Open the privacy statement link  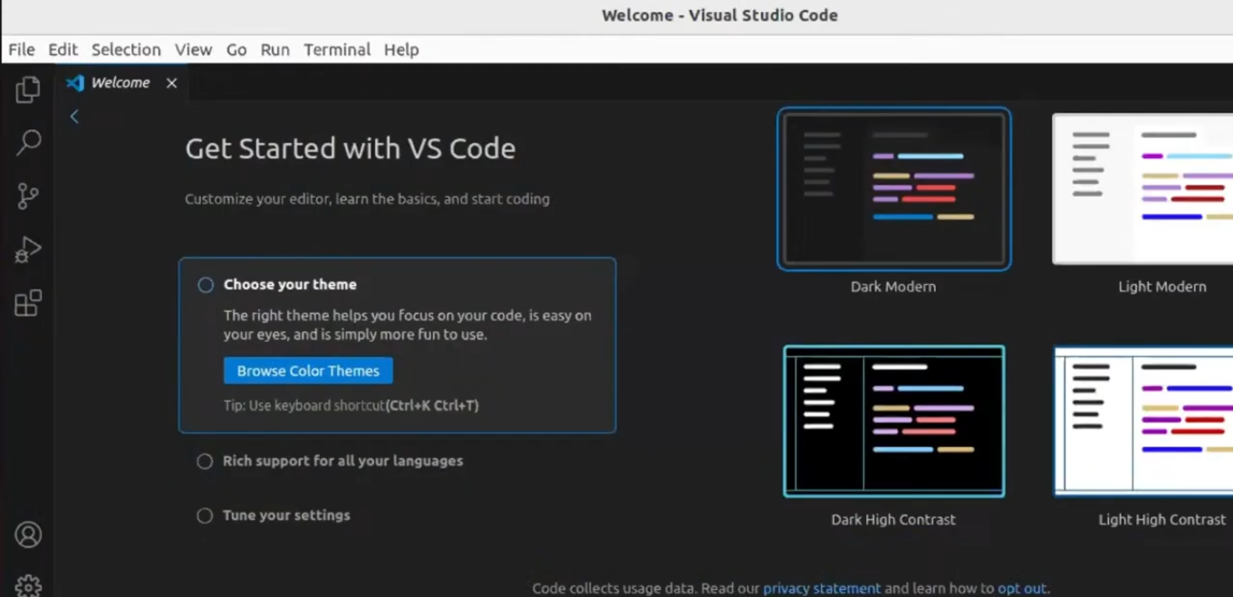(x=822, y=588)
